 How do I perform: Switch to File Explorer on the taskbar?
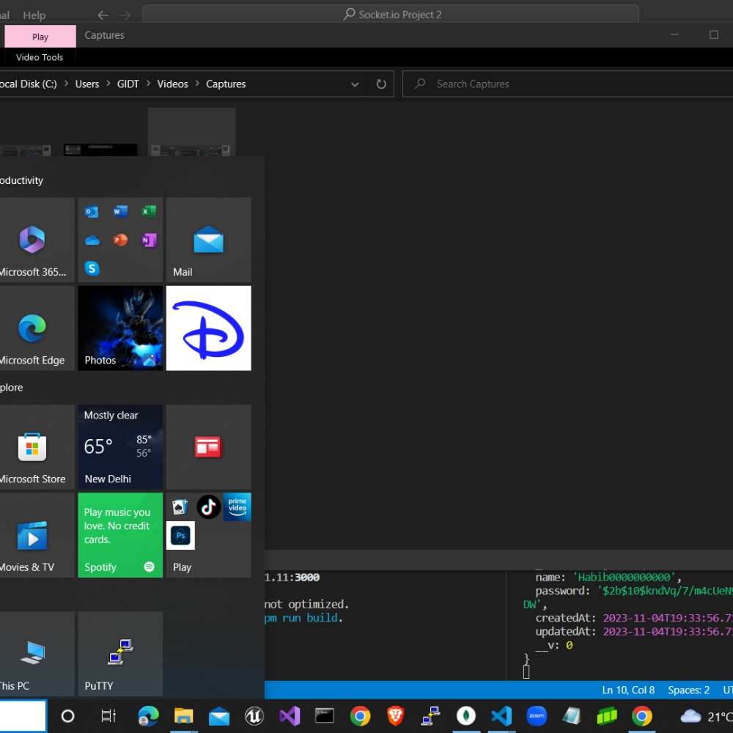tap(184, 716)
